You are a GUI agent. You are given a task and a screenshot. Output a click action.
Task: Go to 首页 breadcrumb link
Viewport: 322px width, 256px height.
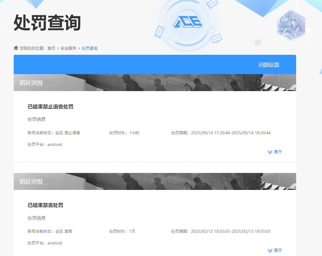[x=51, y=48]
